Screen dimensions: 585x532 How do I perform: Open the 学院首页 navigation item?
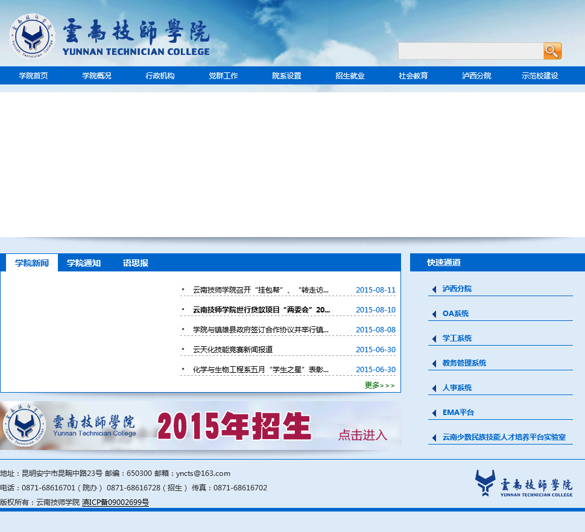34,76
